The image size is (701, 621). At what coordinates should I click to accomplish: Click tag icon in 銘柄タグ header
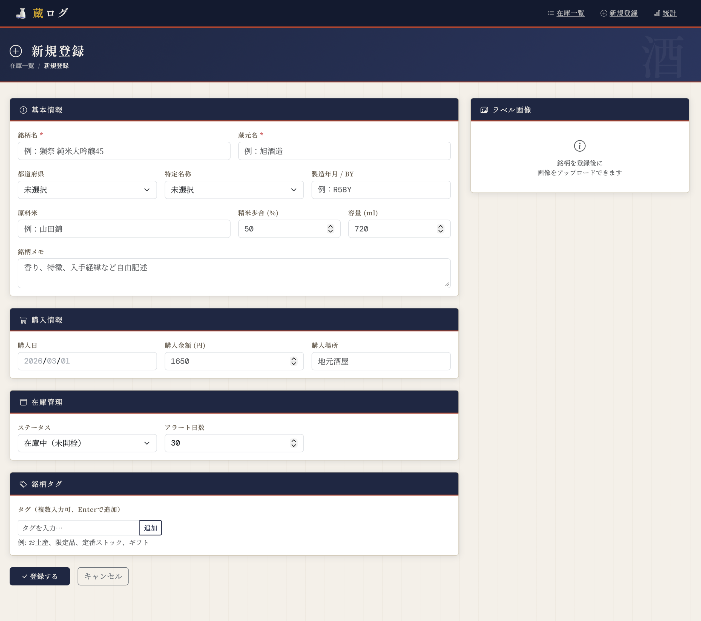(x=23, y=484)
